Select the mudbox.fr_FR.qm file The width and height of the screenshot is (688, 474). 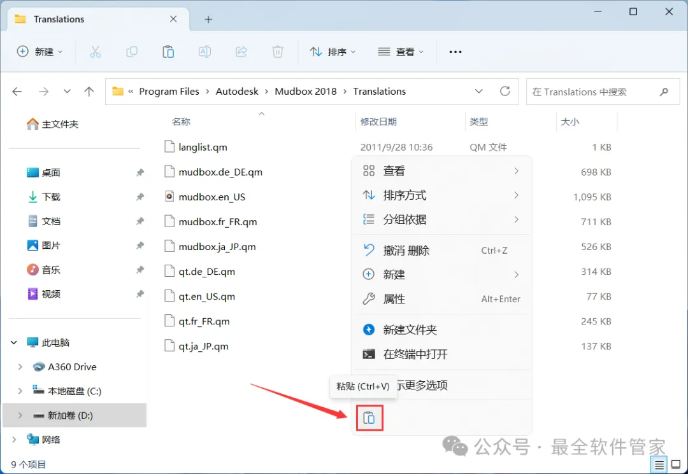pyautogui.click(x=211, y=221)
